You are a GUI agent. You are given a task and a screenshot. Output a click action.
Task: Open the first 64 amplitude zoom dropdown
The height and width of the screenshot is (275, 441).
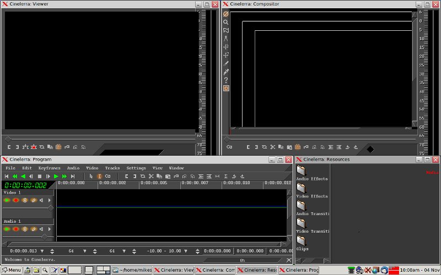coord(85,251)
